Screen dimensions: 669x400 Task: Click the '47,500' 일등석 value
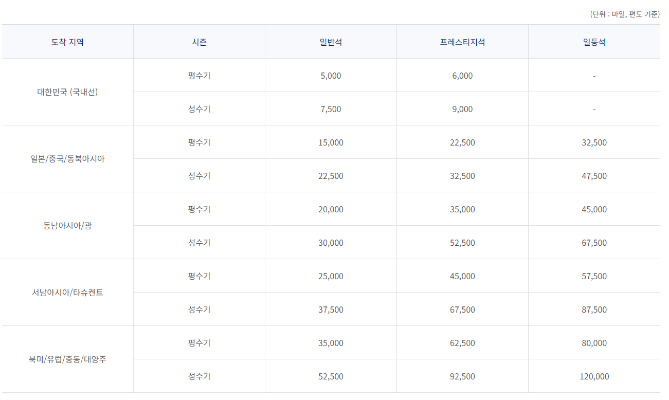pos(594,176)
